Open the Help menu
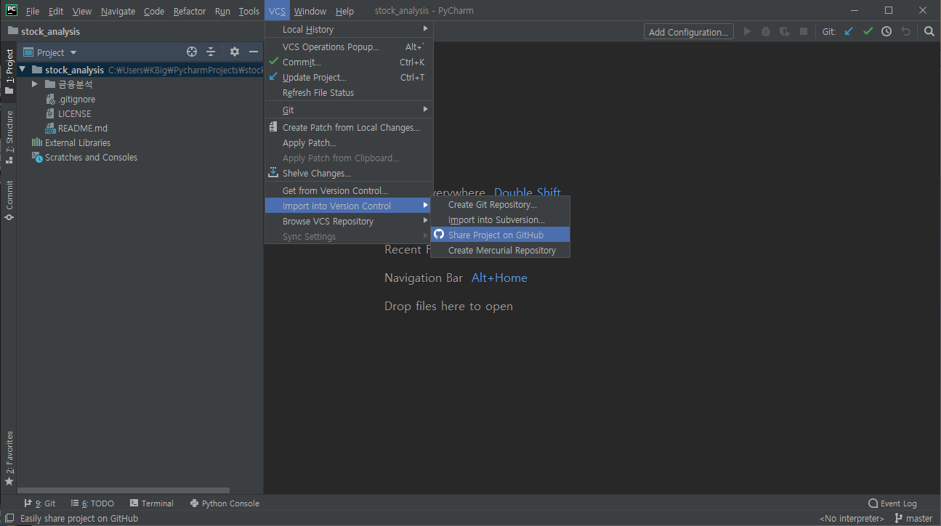This screenshot has height=526, width=941. [344, 11]
